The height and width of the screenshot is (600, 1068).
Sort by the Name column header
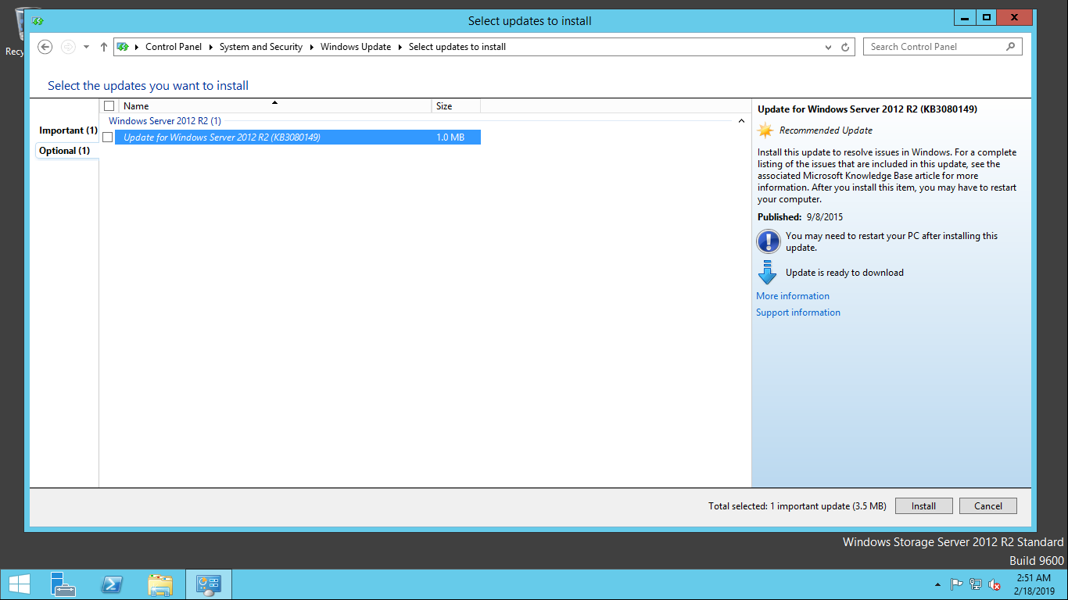click(274, 106)
